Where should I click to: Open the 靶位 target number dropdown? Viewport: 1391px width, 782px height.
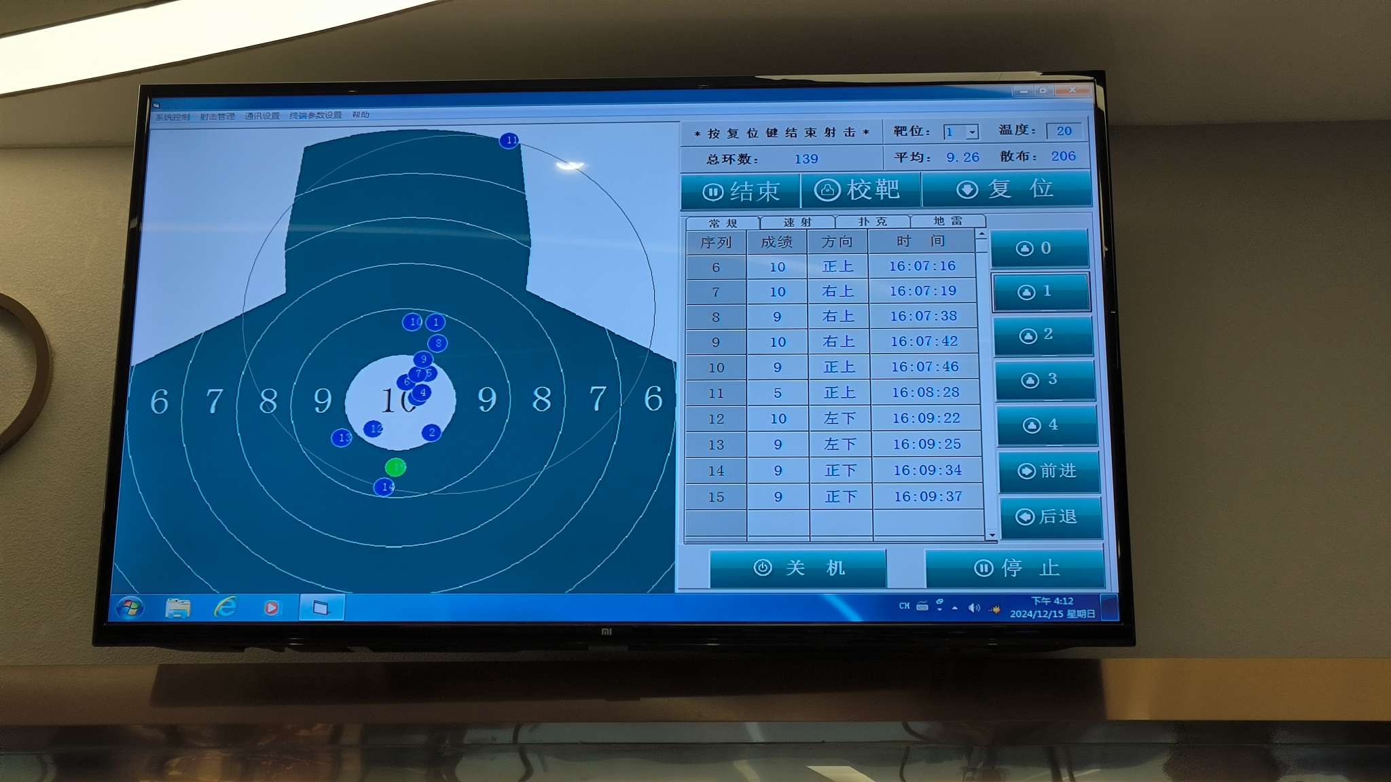point(973,132)
